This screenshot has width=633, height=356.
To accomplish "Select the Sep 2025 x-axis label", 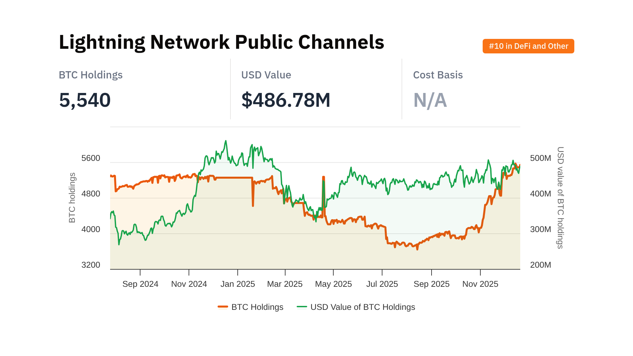I will pyautogui.click(x=432, y=284).
